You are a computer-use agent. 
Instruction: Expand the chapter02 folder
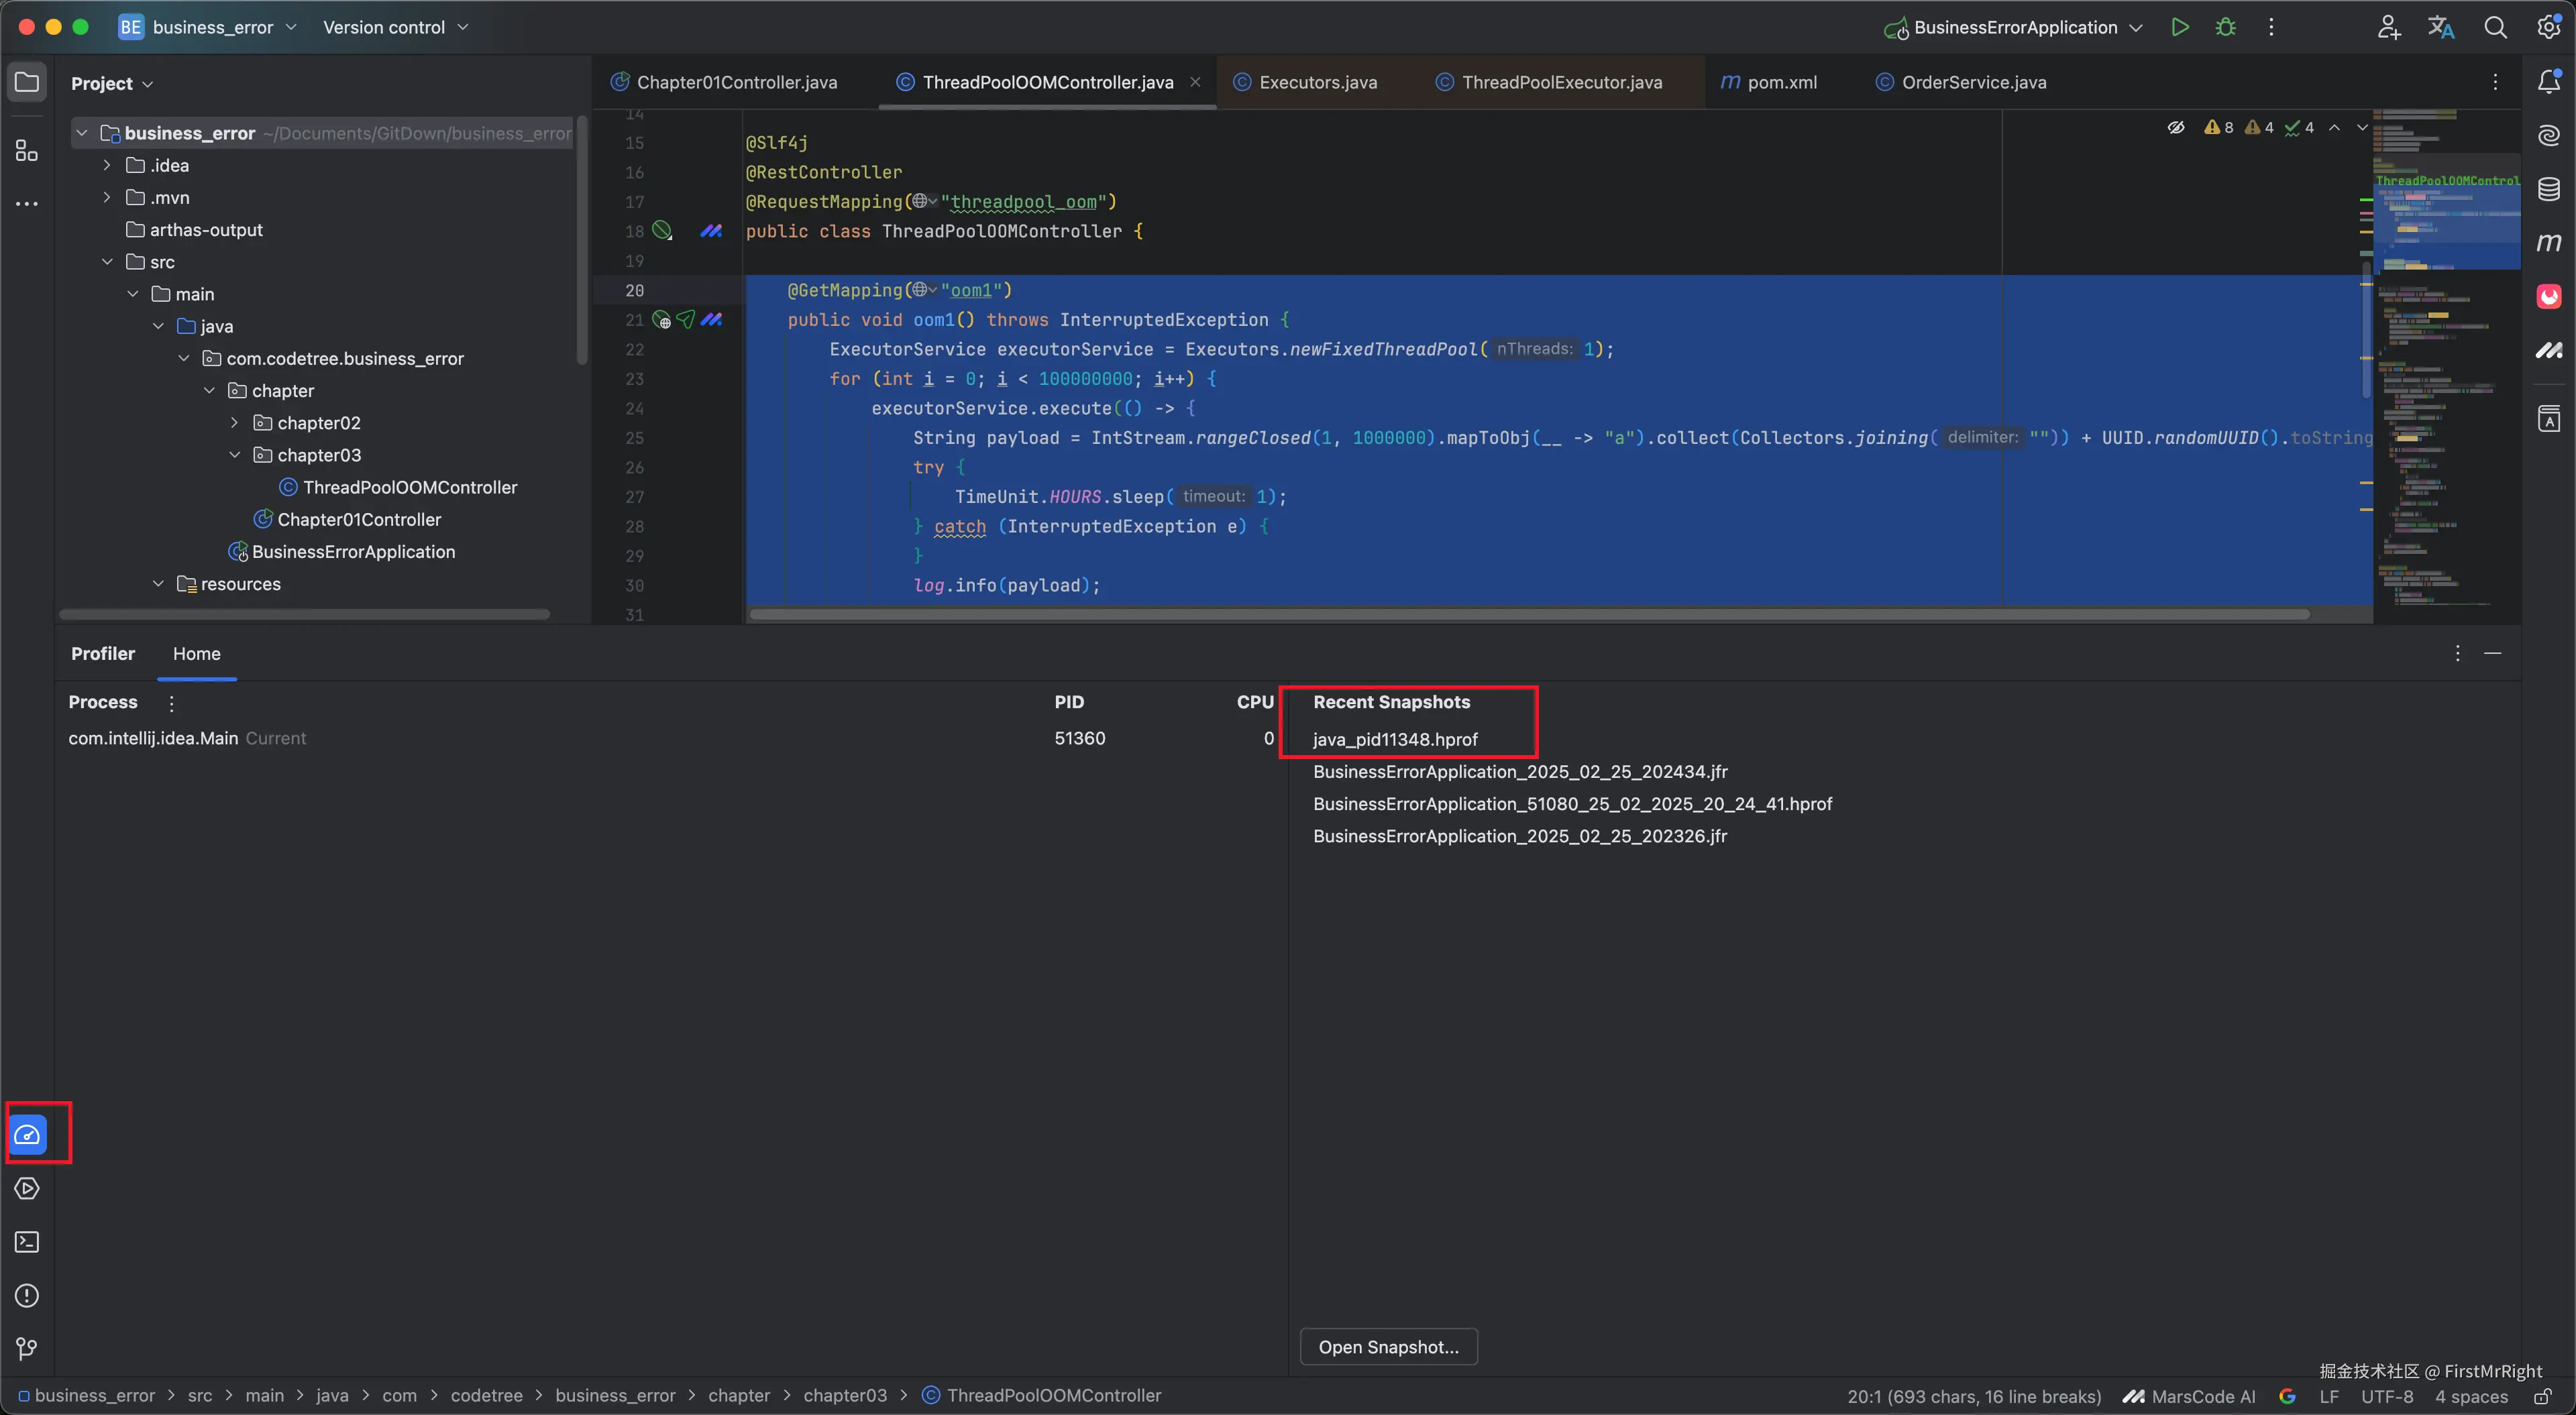(x=234, y=423)
